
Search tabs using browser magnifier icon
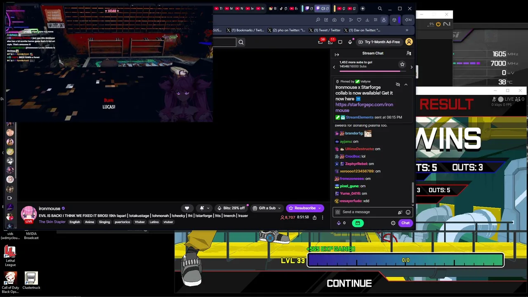tap(380, 9)
